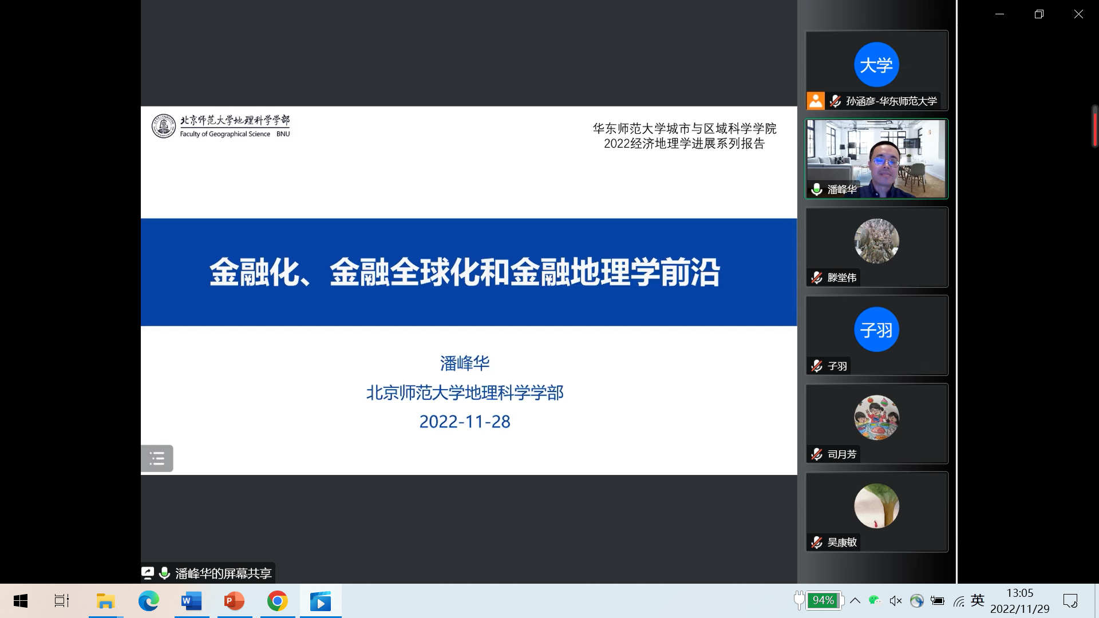
Task: Open the notification center icon
Action: coord(1070,601)
